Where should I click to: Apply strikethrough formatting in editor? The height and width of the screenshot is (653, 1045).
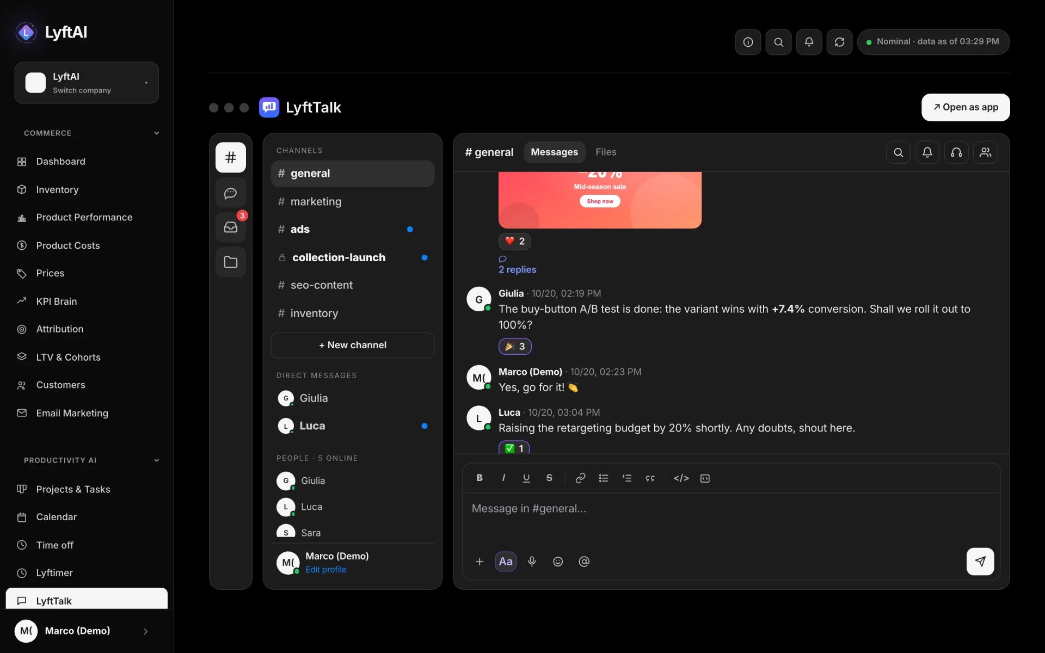[549, 478]
